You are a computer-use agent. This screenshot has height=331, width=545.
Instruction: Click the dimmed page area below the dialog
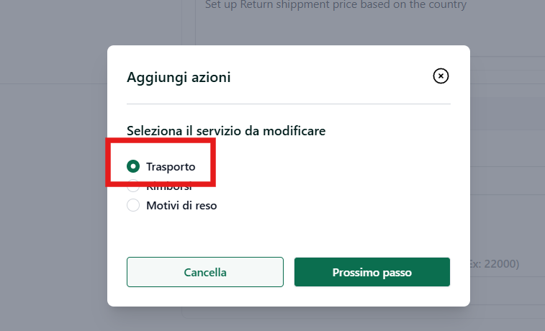289,319
